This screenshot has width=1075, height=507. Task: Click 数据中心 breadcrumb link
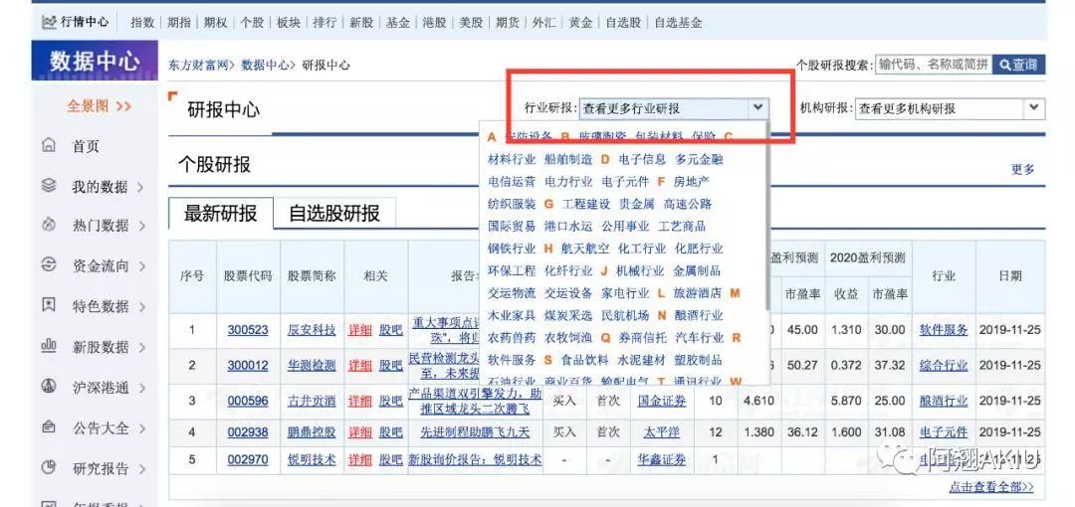pos(265,65)
